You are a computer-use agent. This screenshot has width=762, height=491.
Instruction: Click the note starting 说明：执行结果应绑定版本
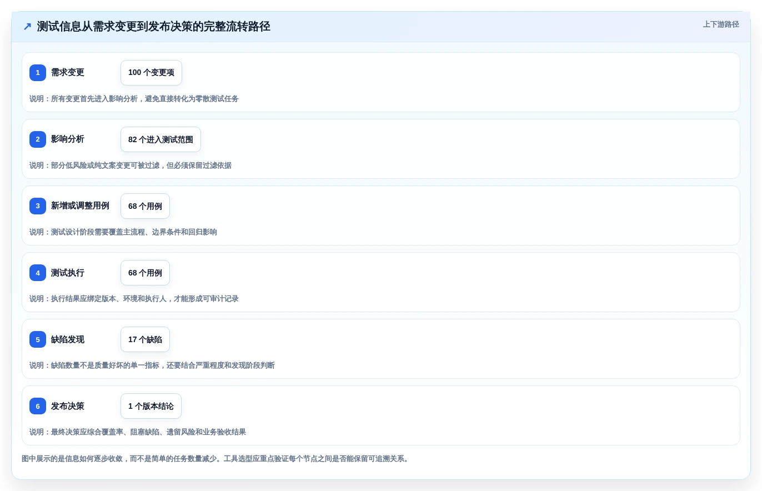pos(134,299)
